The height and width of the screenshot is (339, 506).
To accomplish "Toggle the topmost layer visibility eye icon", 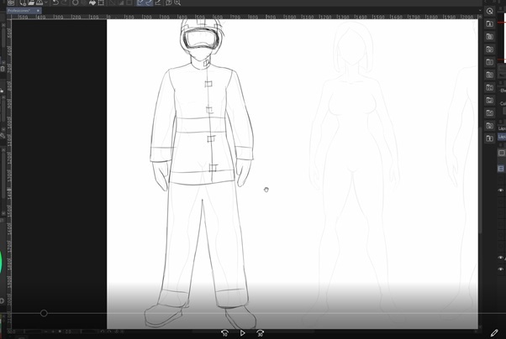I will coord(501,190).
